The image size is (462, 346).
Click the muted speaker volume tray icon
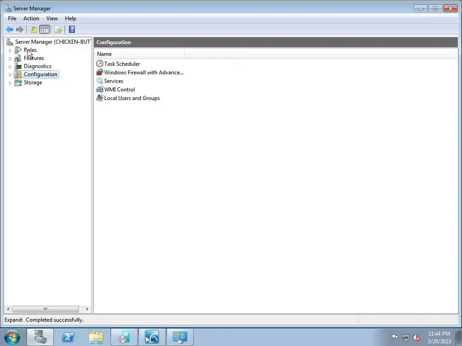416,337
